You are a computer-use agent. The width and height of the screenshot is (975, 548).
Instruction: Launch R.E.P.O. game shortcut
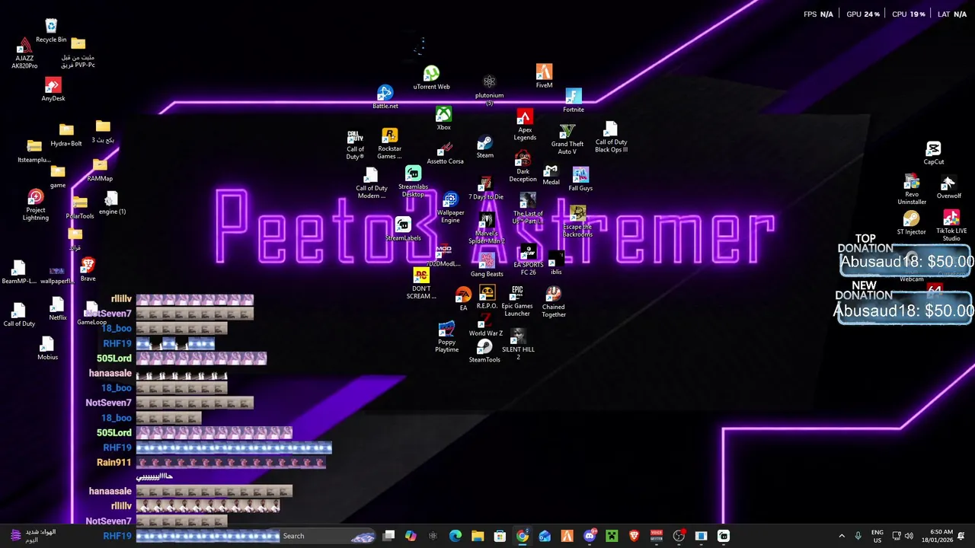pyautogui.click(x=487, y=298)
